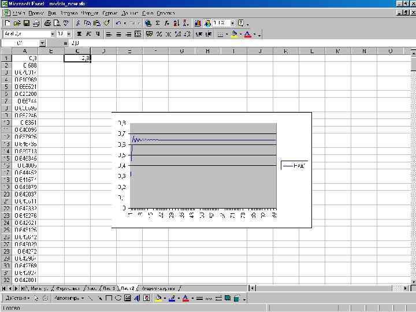Apply fill color from Formatting toolbar
This screenshot has height=312, width=416.
point(234,34)
